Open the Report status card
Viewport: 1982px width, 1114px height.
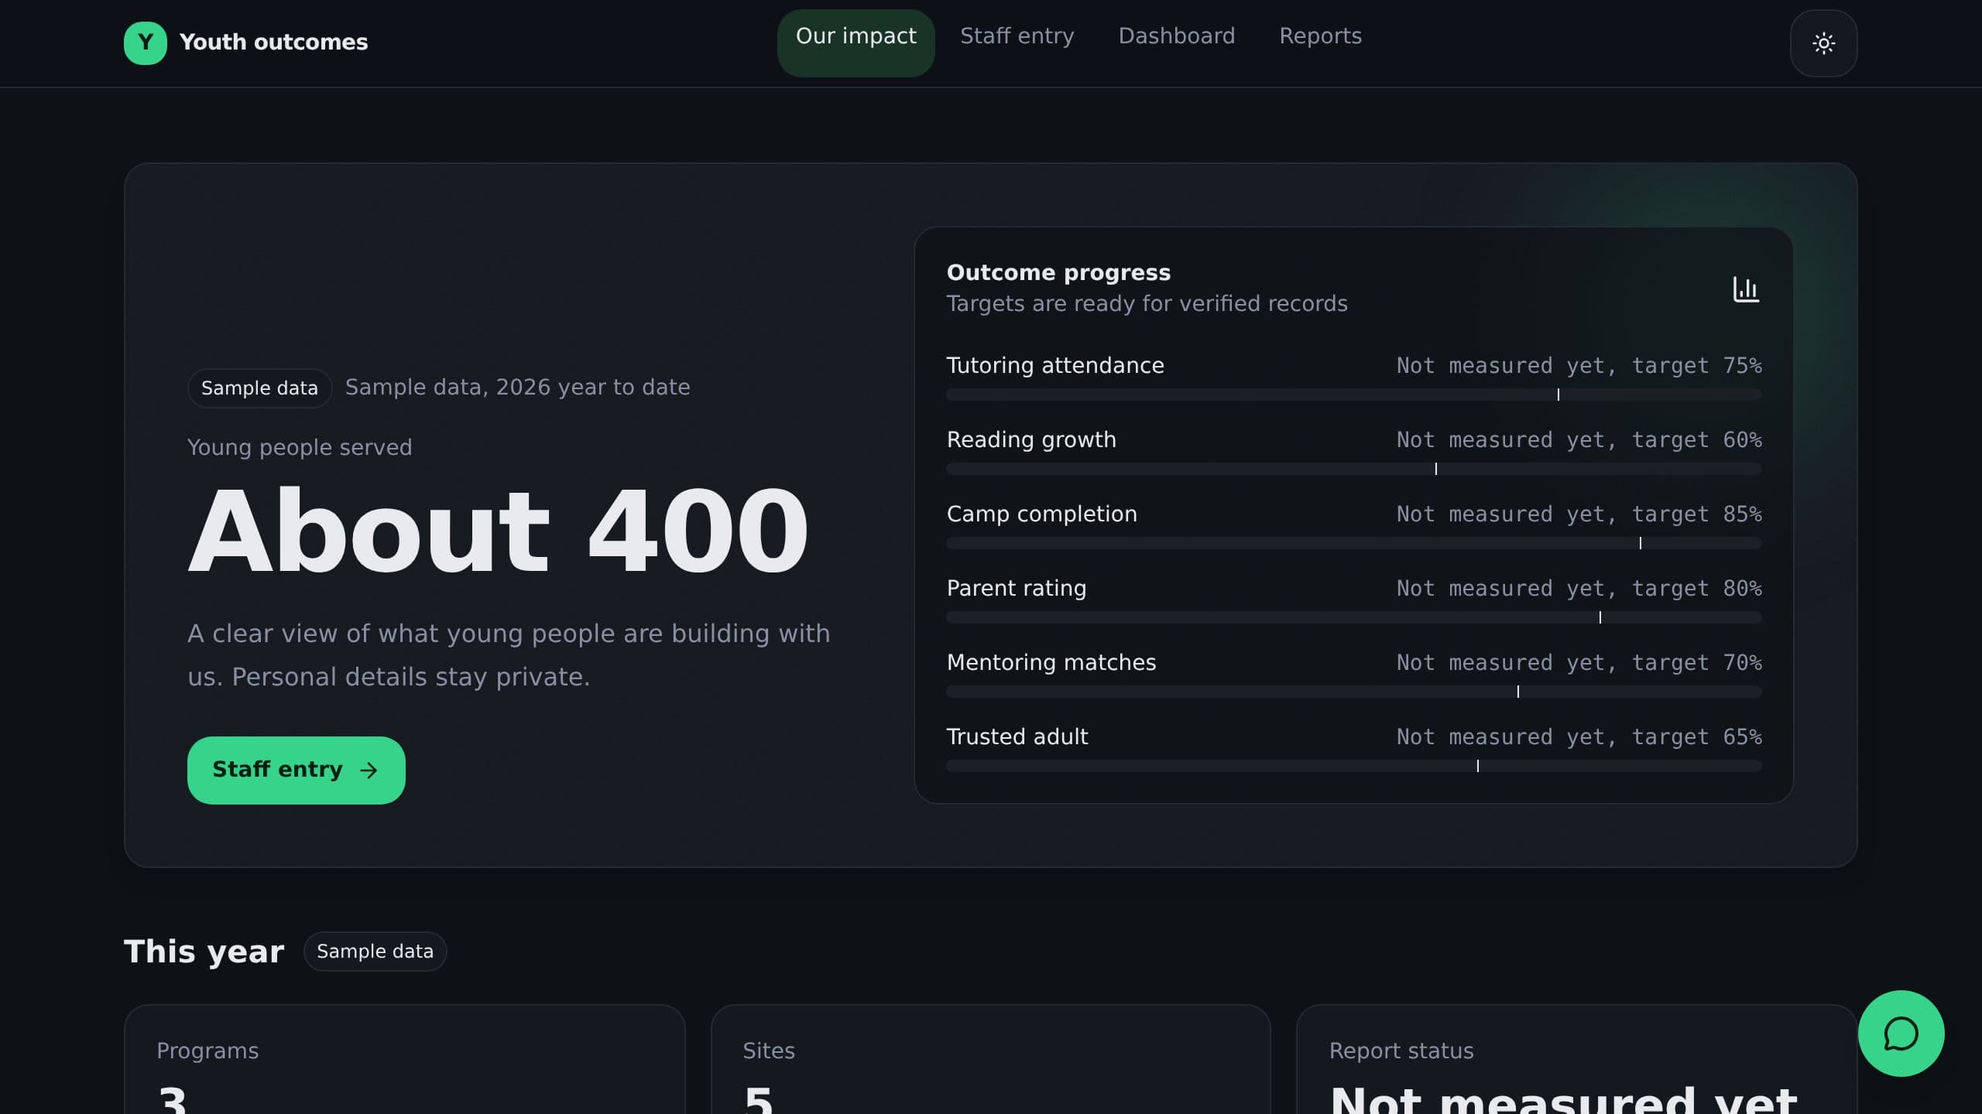click(x=1576, y=1059)
